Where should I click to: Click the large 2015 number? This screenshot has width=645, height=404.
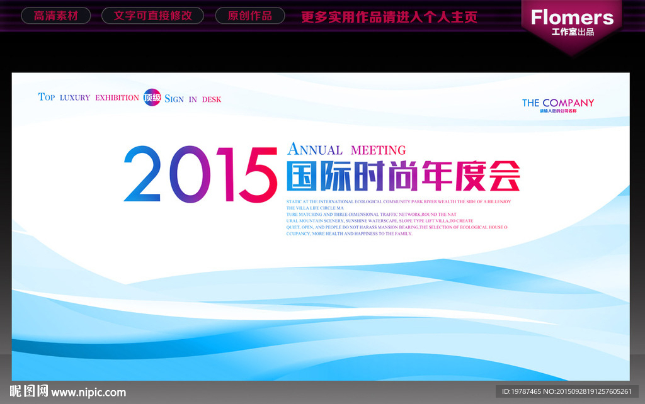coord(201,175)
